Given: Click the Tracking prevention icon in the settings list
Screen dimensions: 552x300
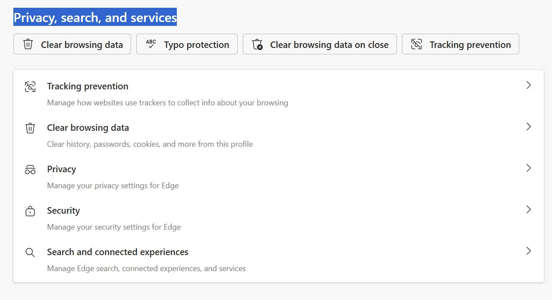Looking at the screenshot, I should pyautogui.click(x=30, y=86).
